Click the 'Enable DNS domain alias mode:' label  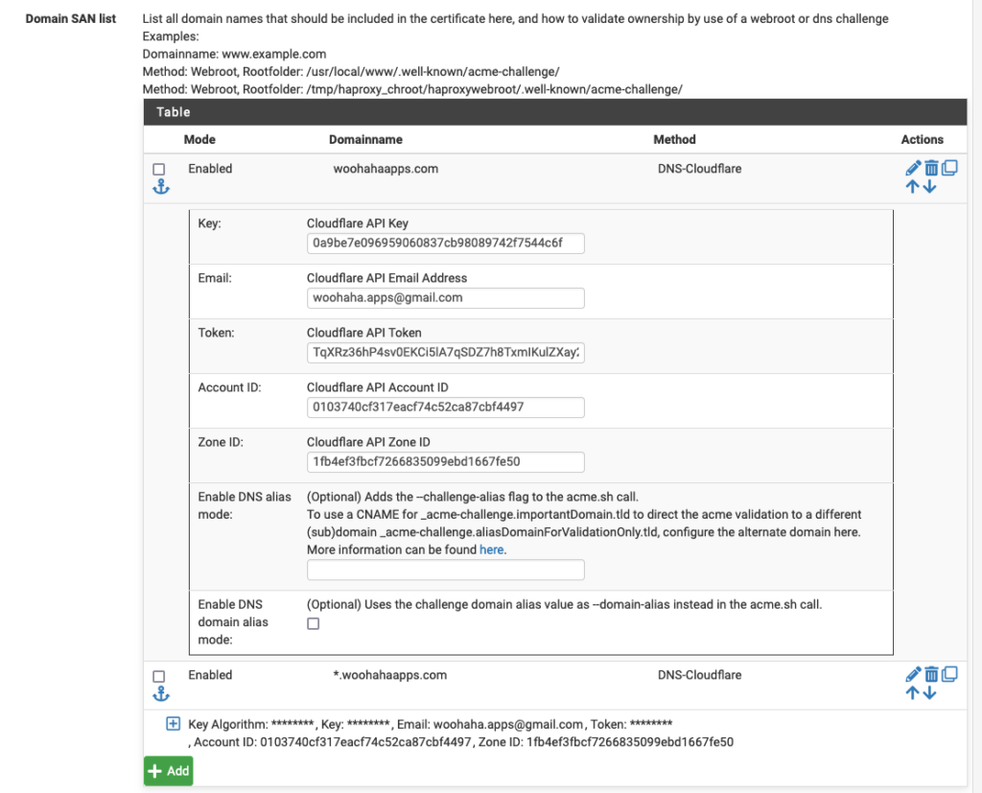click(233, 622)
